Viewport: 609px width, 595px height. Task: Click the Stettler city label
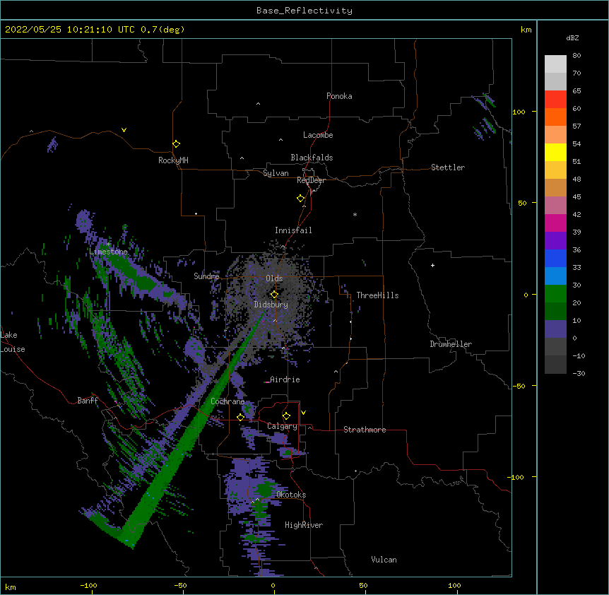click(x=448, y=167)
